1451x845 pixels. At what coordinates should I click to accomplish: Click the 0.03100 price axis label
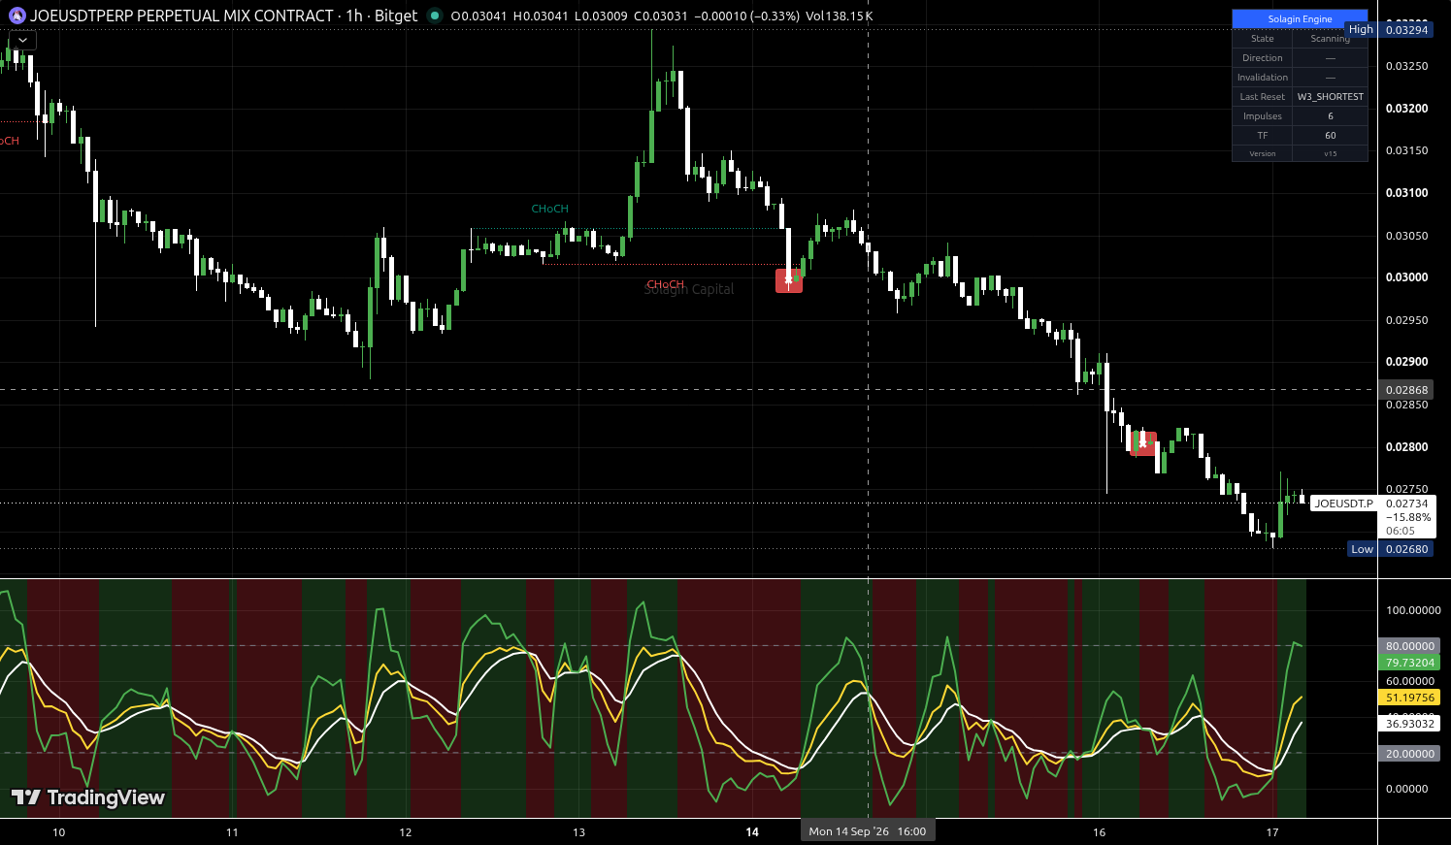(1406, 193)
